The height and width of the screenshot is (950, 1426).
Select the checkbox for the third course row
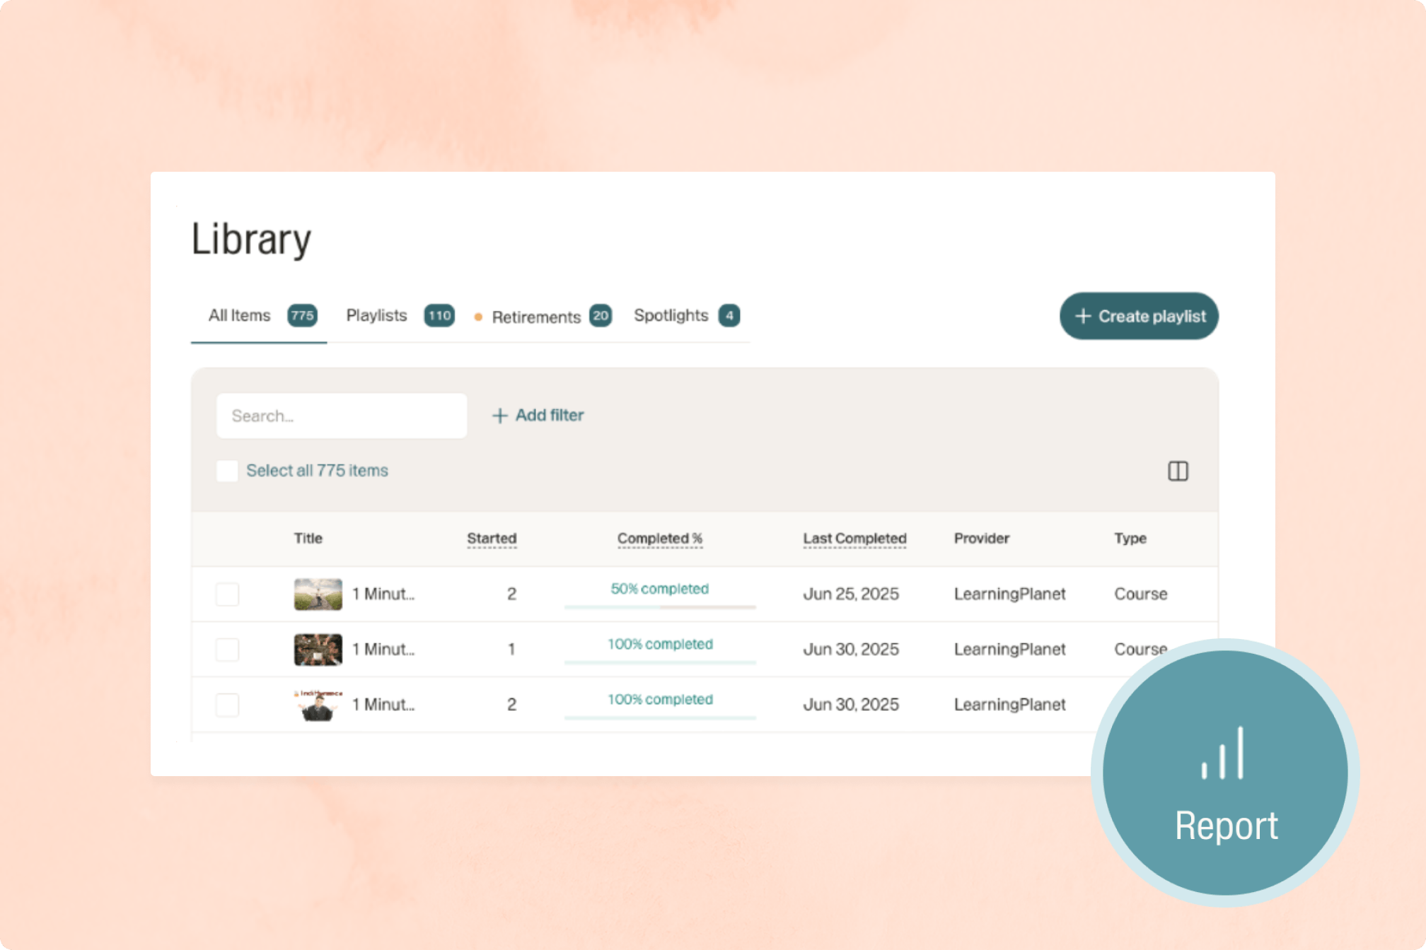click(227, 705)
